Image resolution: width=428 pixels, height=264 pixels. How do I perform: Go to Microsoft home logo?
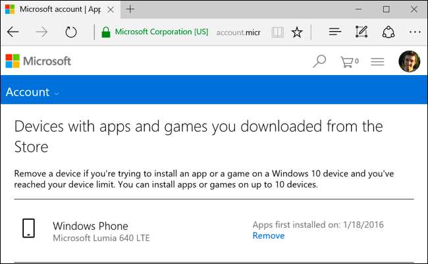pyautogui.click(x=38, y=61)
